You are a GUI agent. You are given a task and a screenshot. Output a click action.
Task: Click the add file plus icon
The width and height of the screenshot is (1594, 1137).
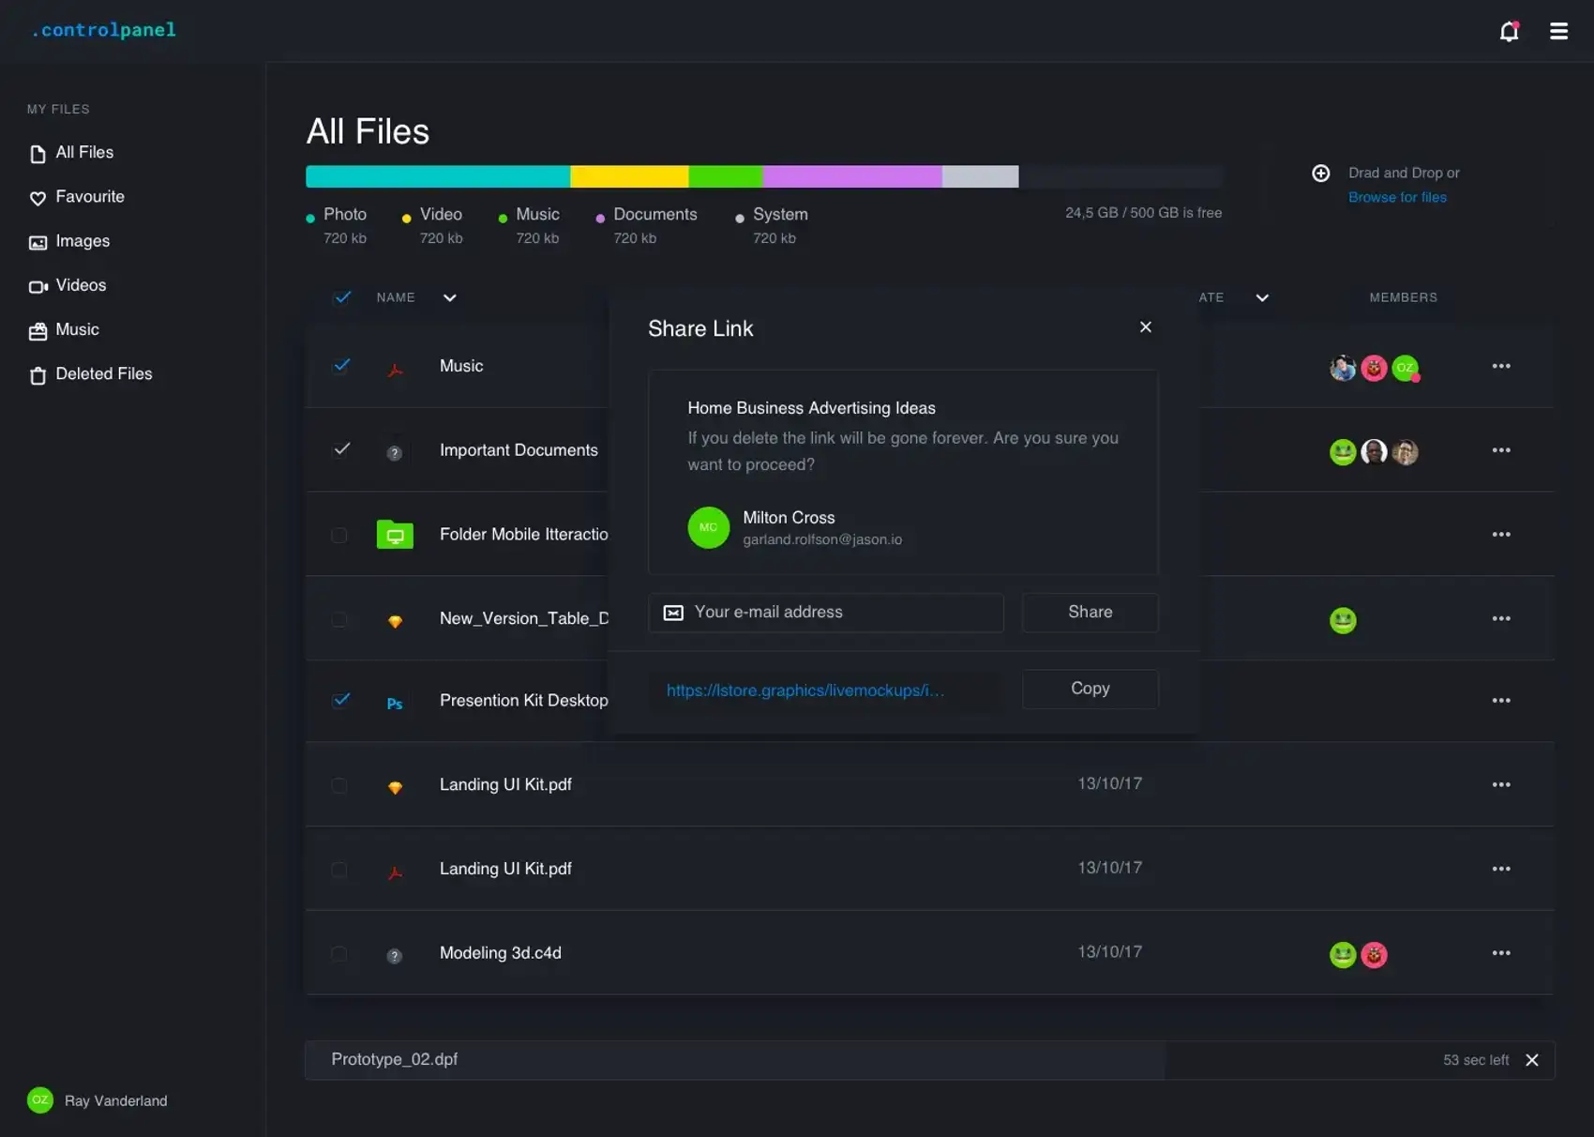click(1320, 174)
